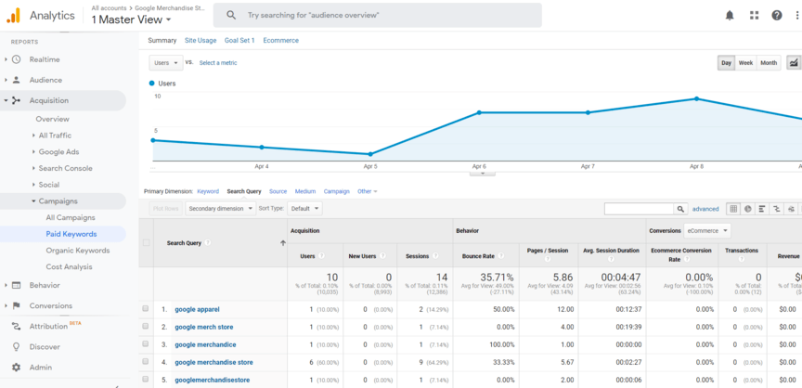Select the performance bar view icon
The height and width of the screenshot is (388, 802).
[x=762, y=209]
